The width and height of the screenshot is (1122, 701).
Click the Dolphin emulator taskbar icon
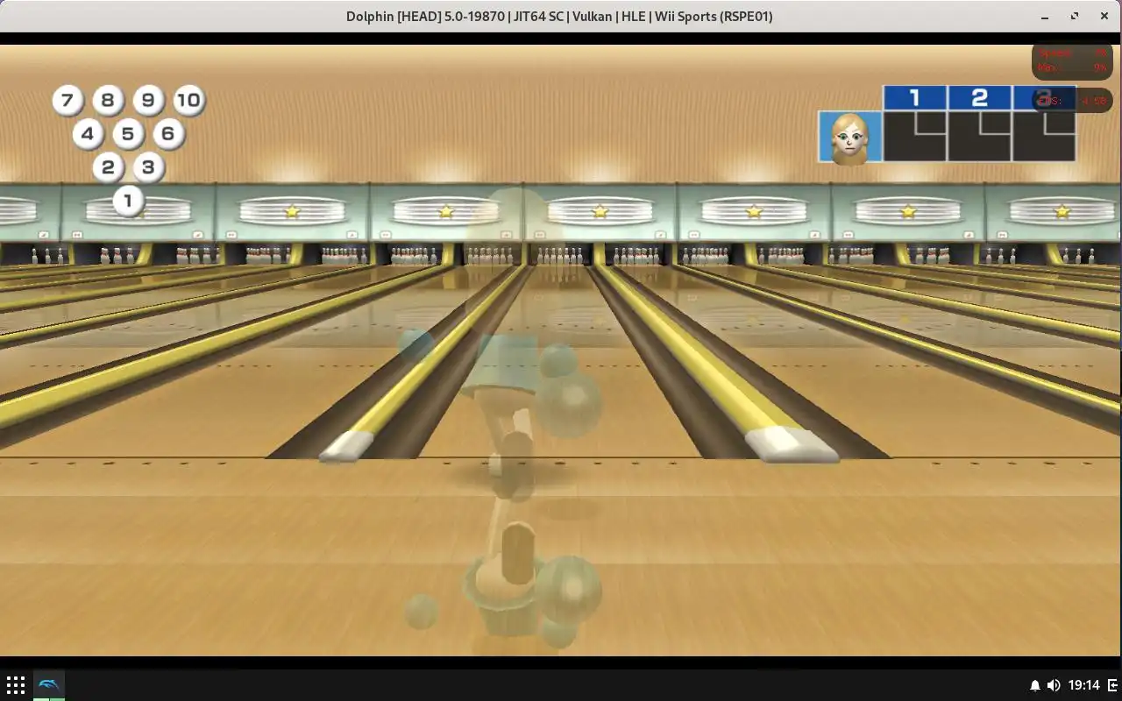pos(49,685)
